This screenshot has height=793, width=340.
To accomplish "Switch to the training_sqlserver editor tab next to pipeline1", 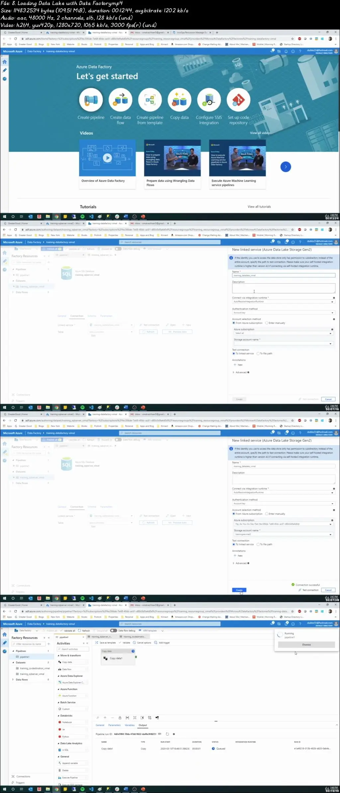I will (x=101, y=637).
